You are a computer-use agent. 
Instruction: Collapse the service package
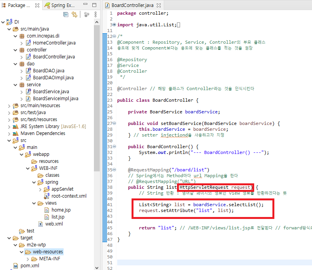pos(15,85)
